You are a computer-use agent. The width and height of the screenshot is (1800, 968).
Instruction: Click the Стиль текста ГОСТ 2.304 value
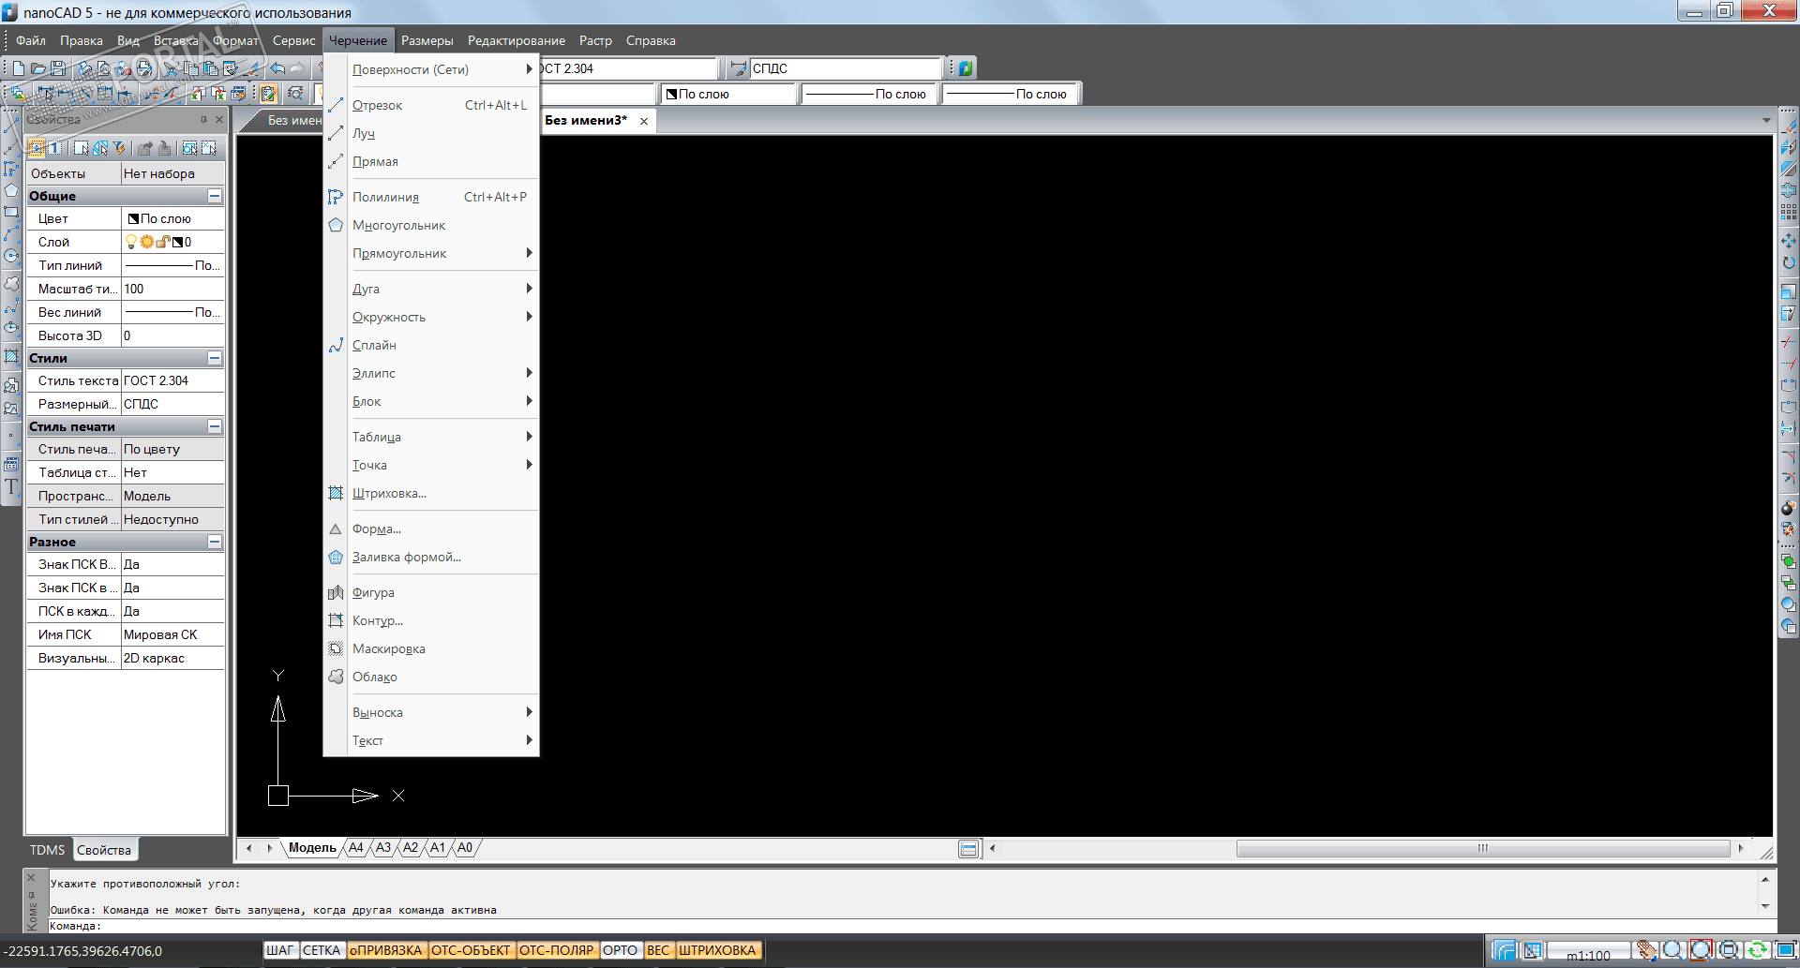[x=173, y=380]
